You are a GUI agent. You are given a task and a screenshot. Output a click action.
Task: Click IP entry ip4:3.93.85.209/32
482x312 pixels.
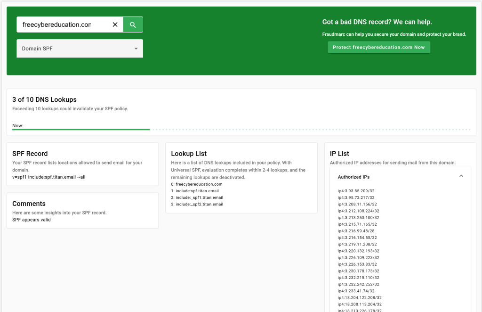pos(356,191)
